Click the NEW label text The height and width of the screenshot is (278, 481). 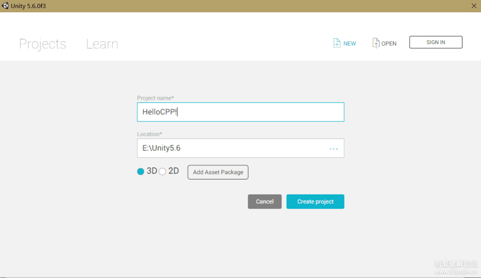[x=349, y=44]
